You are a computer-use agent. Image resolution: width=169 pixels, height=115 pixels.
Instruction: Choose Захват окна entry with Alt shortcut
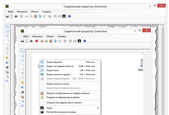click(x=70, y=70)
